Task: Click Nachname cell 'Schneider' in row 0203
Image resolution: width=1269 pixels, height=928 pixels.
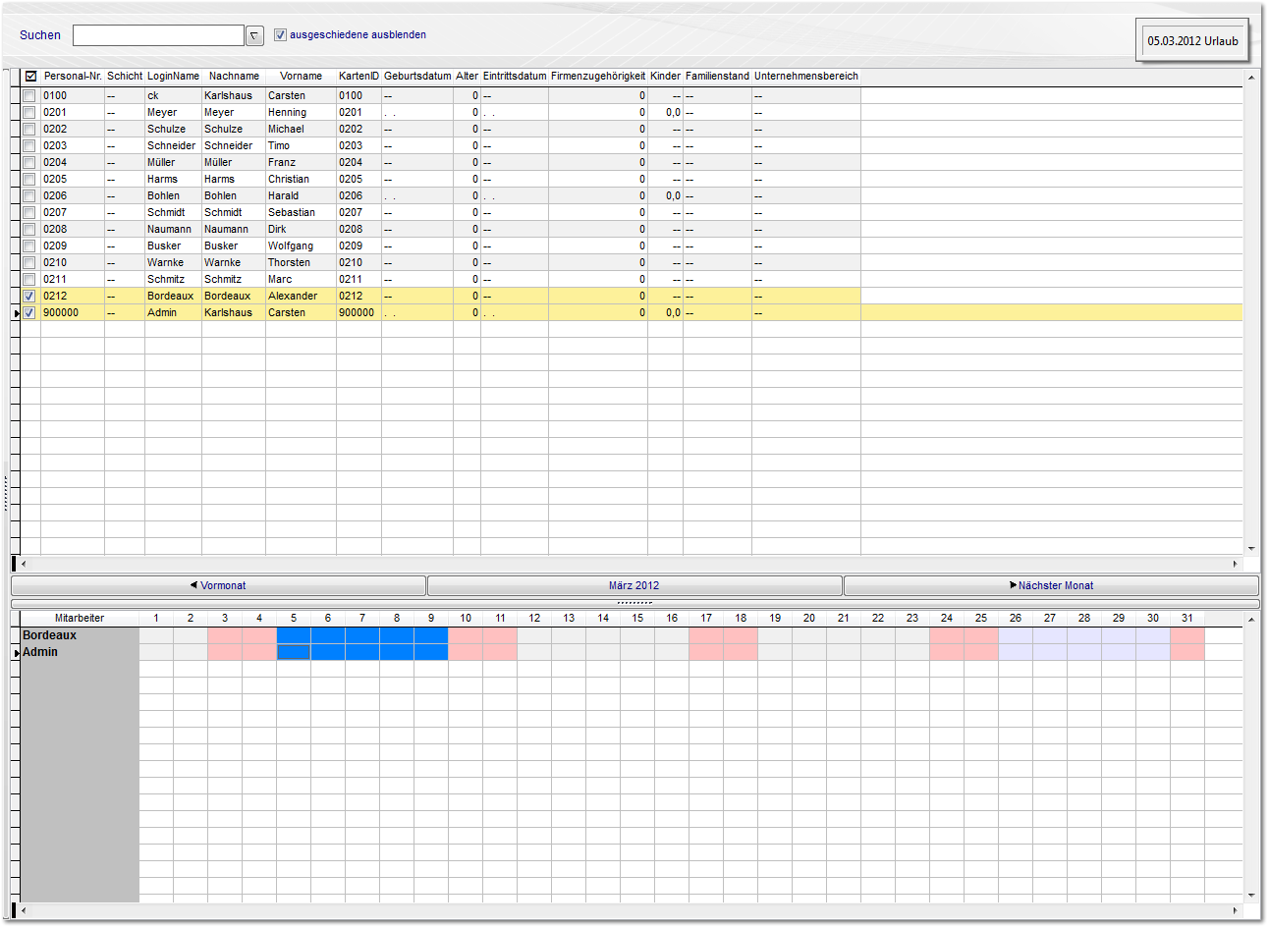Action: (x=234, y=145)
